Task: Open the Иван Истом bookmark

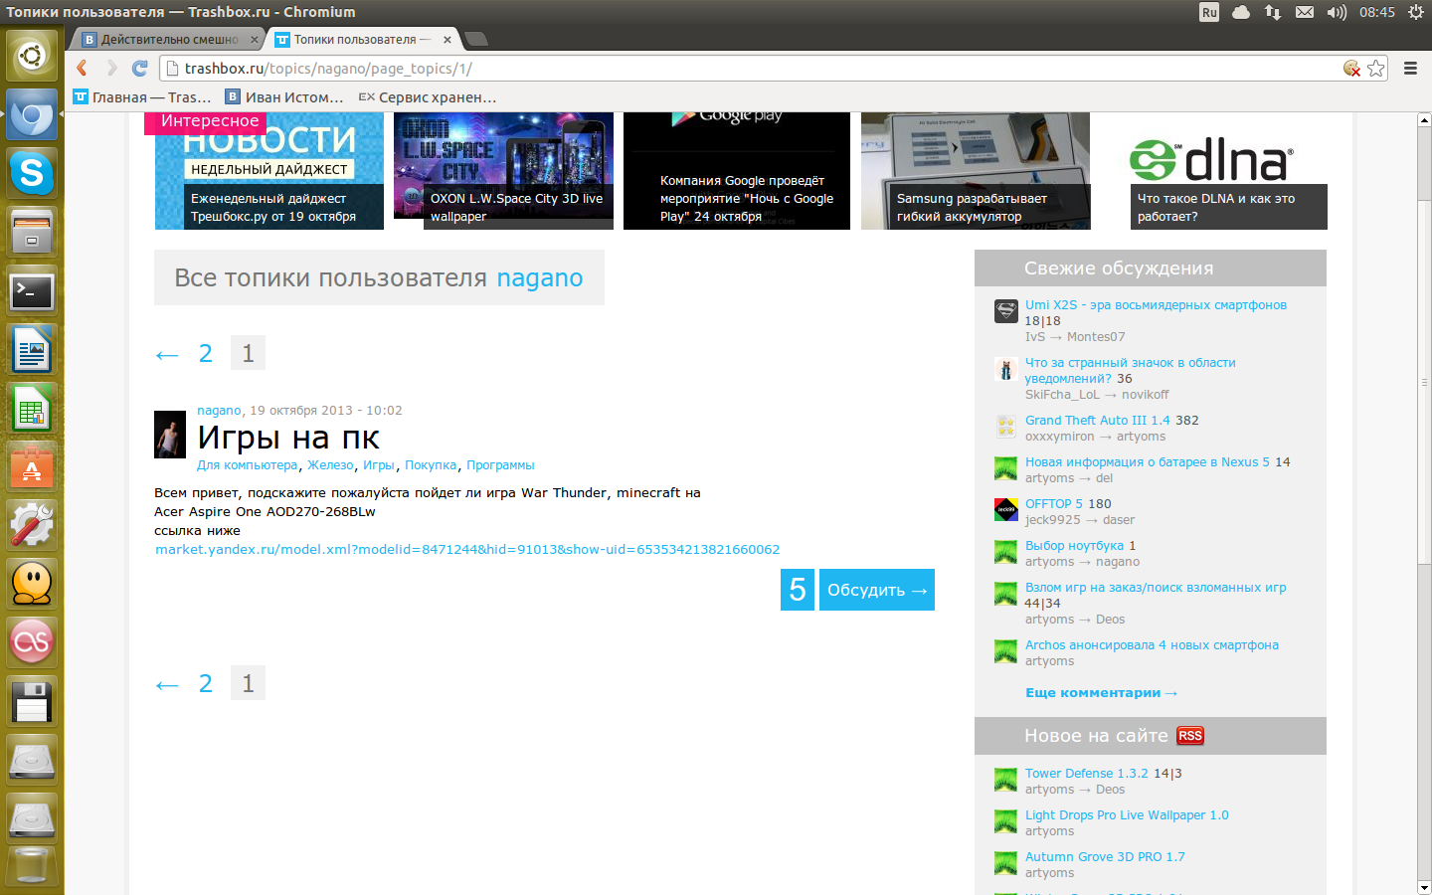Action: click(284, 97)
